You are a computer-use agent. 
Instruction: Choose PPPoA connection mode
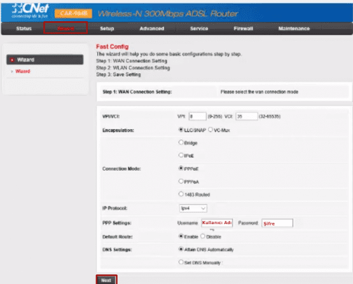click(181, 181)
